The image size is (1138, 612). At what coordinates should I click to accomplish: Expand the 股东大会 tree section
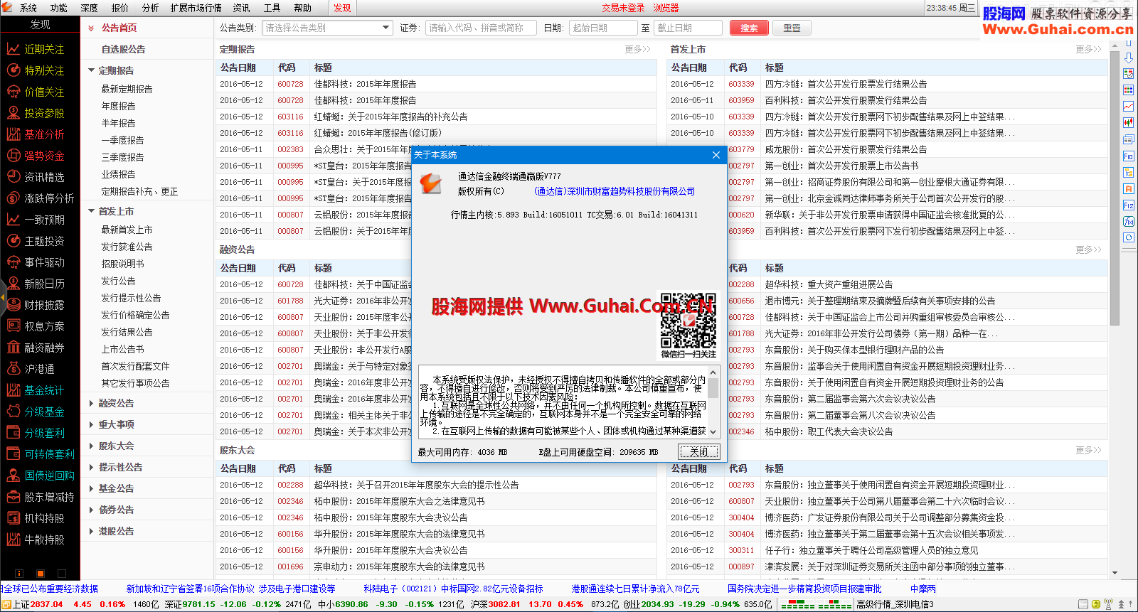pos(91,446)
